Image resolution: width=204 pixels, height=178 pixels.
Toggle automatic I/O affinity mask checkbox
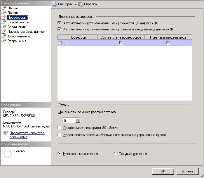tap(59, 29)
